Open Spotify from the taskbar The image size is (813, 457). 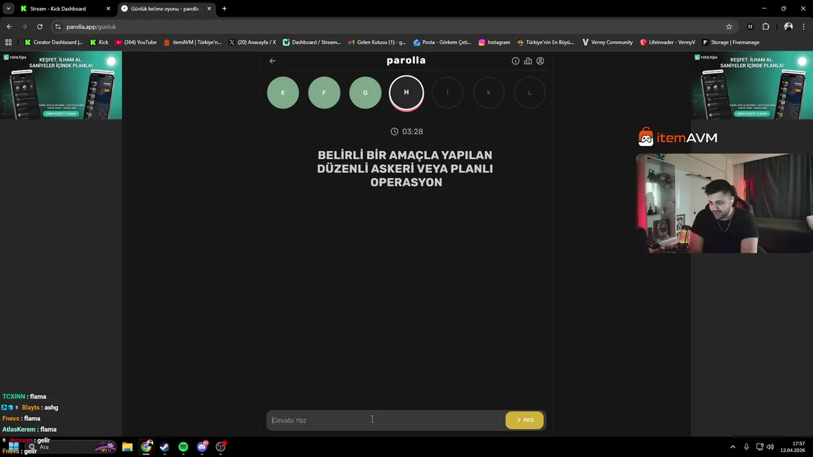click(x=183, y=447)
